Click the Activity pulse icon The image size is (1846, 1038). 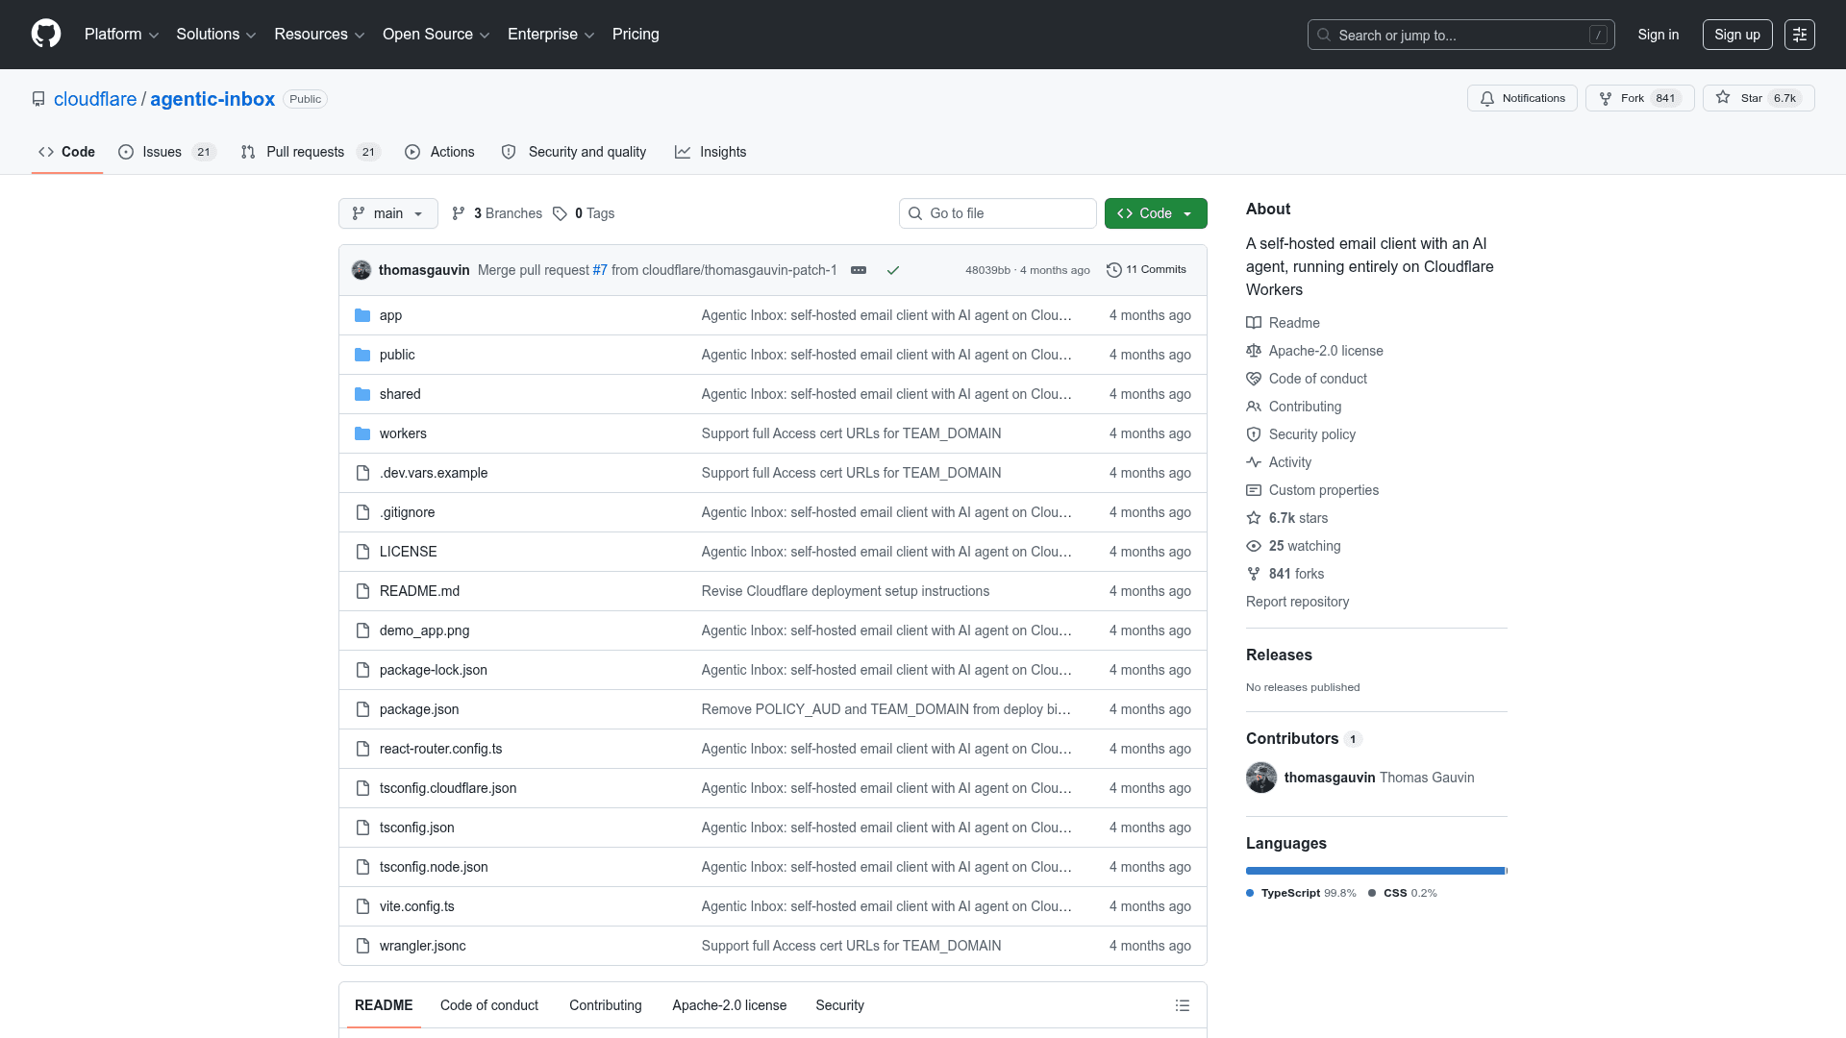(x=1254, y=462)
